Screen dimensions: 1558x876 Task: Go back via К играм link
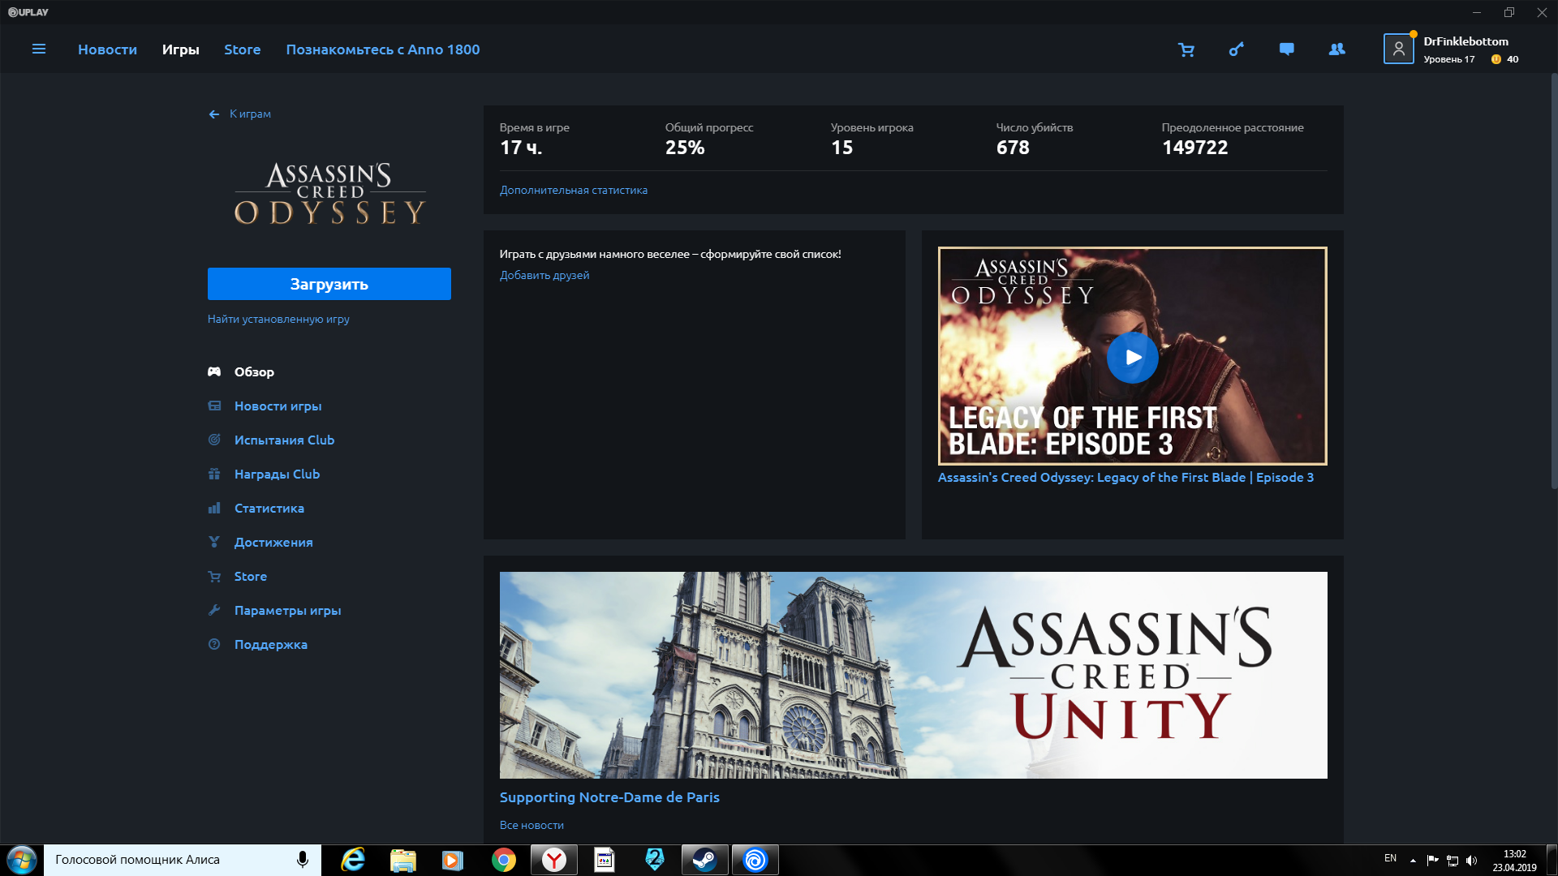pos(250,114)
